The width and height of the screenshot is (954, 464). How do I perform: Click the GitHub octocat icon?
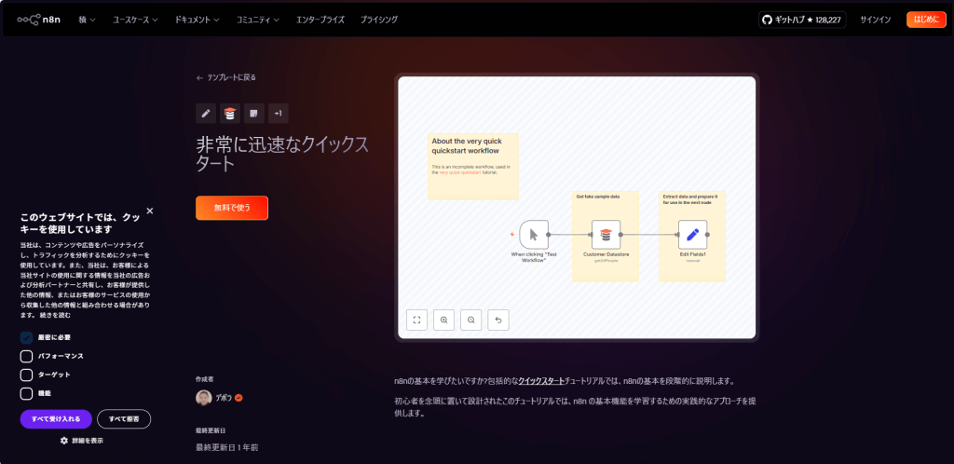(x=768, y=20)
